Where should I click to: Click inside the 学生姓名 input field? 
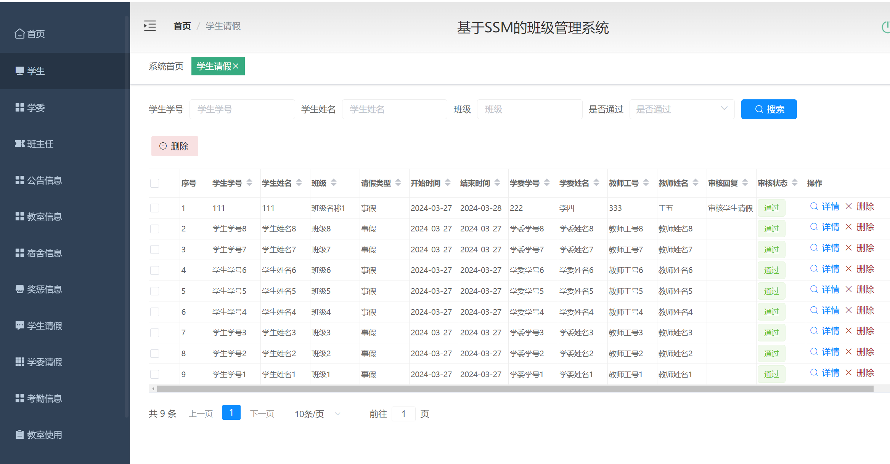pos(395,109)
